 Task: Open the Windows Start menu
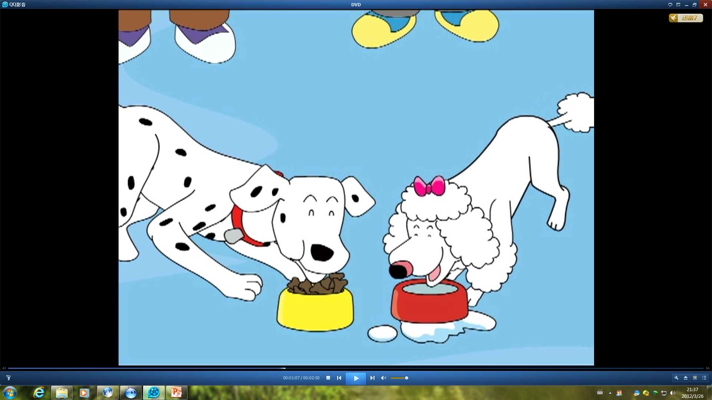click(10, 393)
